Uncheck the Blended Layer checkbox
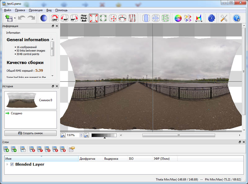 (12, 164)
